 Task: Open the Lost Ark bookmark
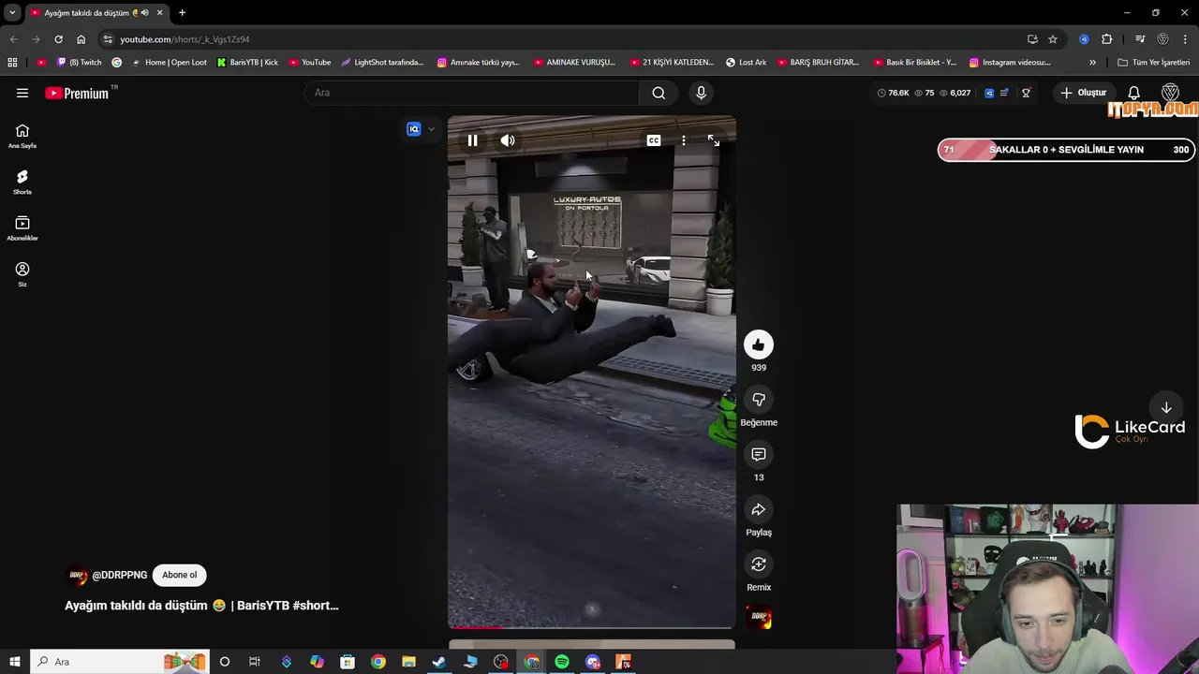click(x=746, y=63)
